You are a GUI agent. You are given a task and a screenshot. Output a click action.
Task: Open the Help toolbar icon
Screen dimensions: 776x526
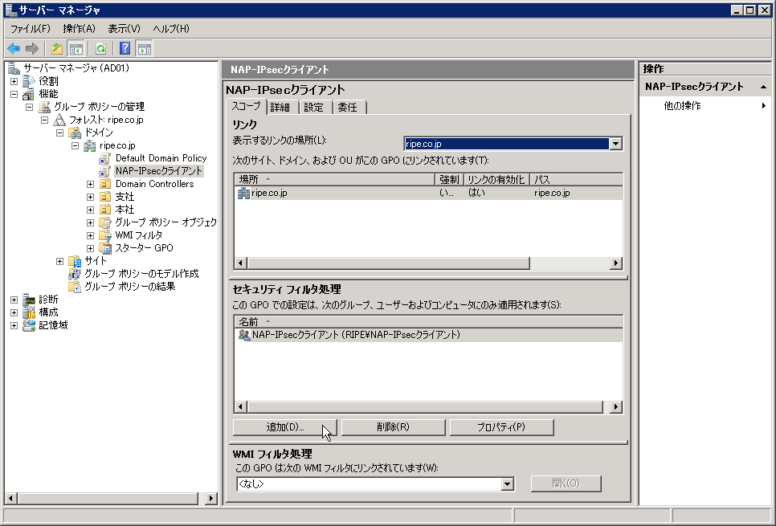pos(125,48)
